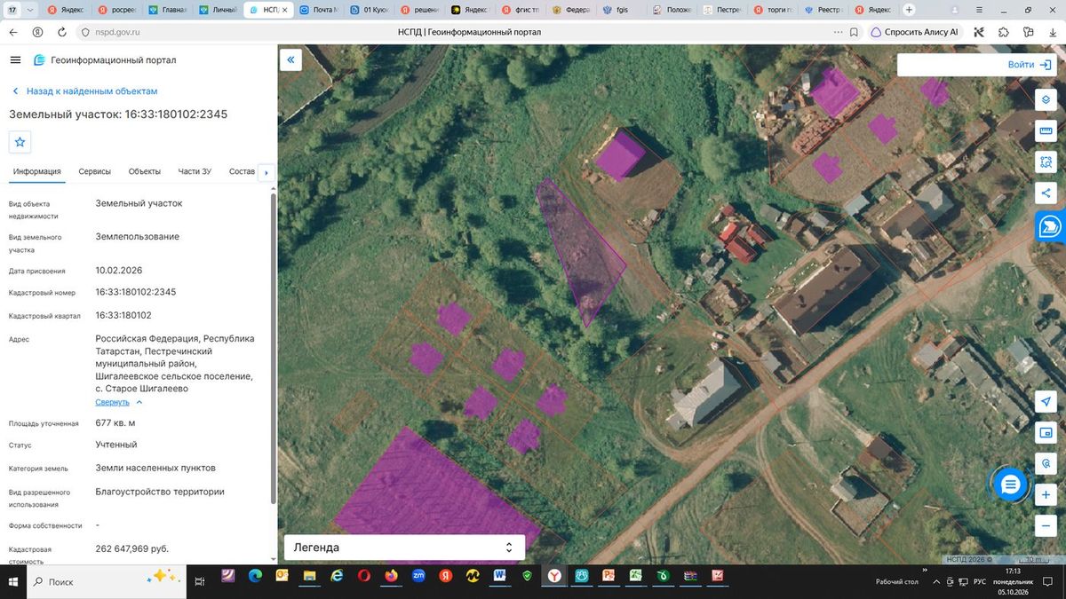
Task: Open the blue helper assistant widget
Action: point(1050,226)
